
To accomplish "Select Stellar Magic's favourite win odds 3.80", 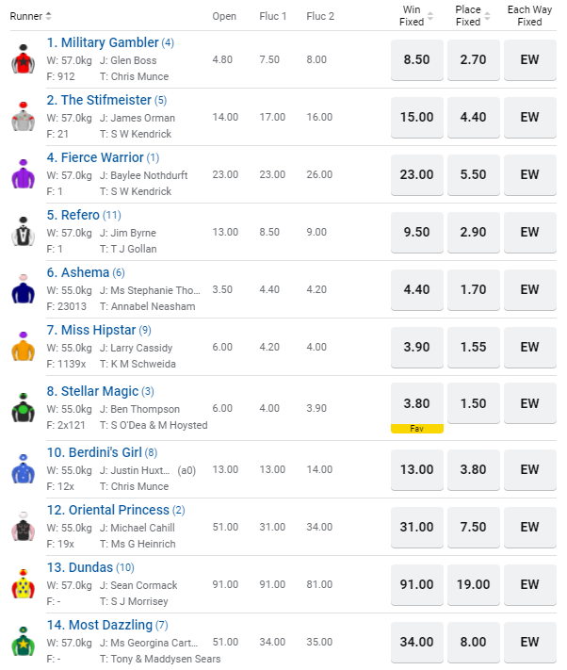I will 417,404.
